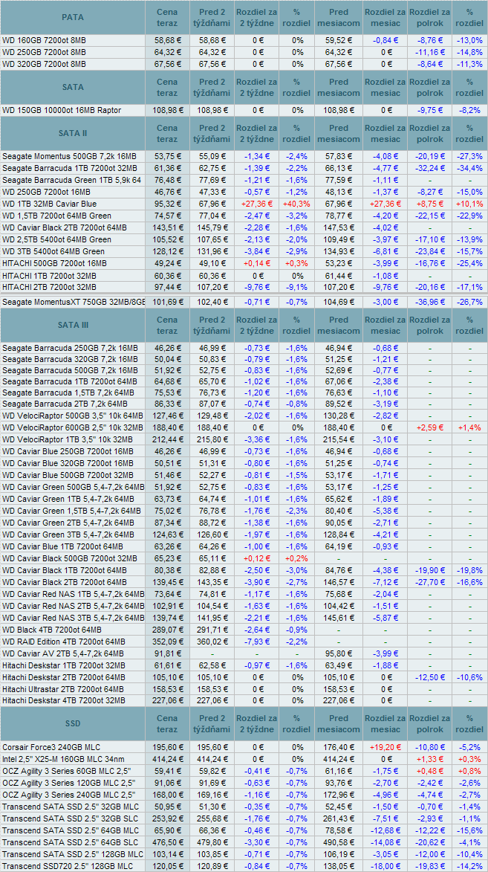
Task: Click the WD 250GB 7200ot 8MB product name
Action: [45, 52]
